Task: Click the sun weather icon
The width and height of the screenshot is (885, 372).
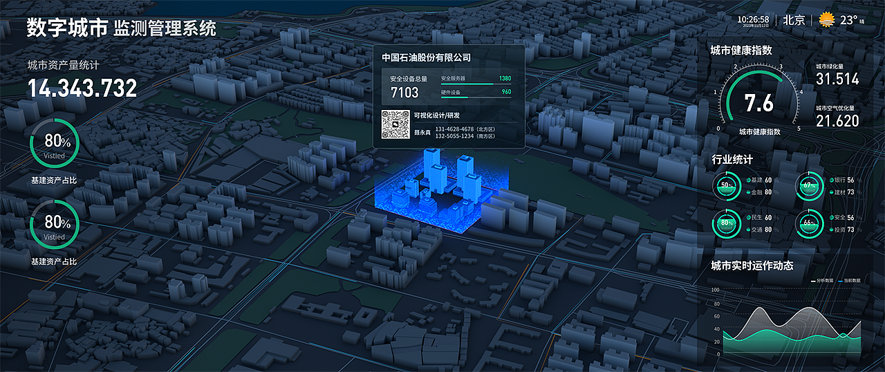Action: [x=826, y=20]
